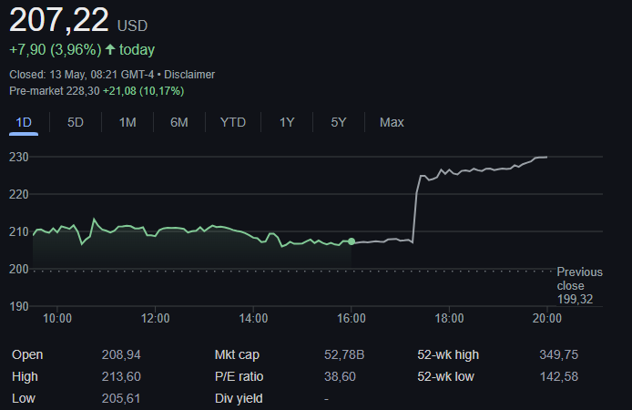Click the green closing-price dot on chart
Viewport: 632px width, 410px height.
pos(352,241)
